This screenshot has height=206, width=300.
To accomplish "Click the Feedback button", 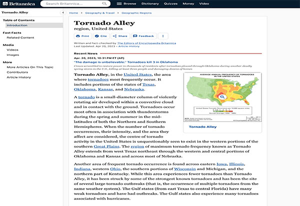I will (143, 36).
